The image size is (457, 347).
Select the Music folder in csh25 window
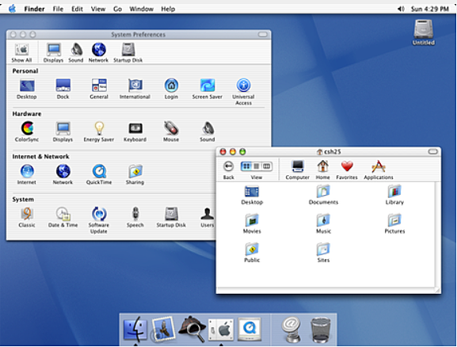click(x=323, y=224)
